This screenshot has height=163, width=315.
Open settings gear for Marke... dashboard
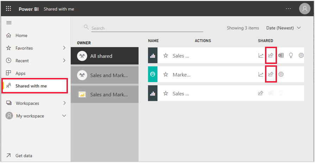click(x=281, y=74)
